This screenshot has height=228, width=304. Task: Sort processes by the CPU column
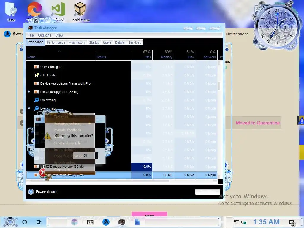[142, 55]
